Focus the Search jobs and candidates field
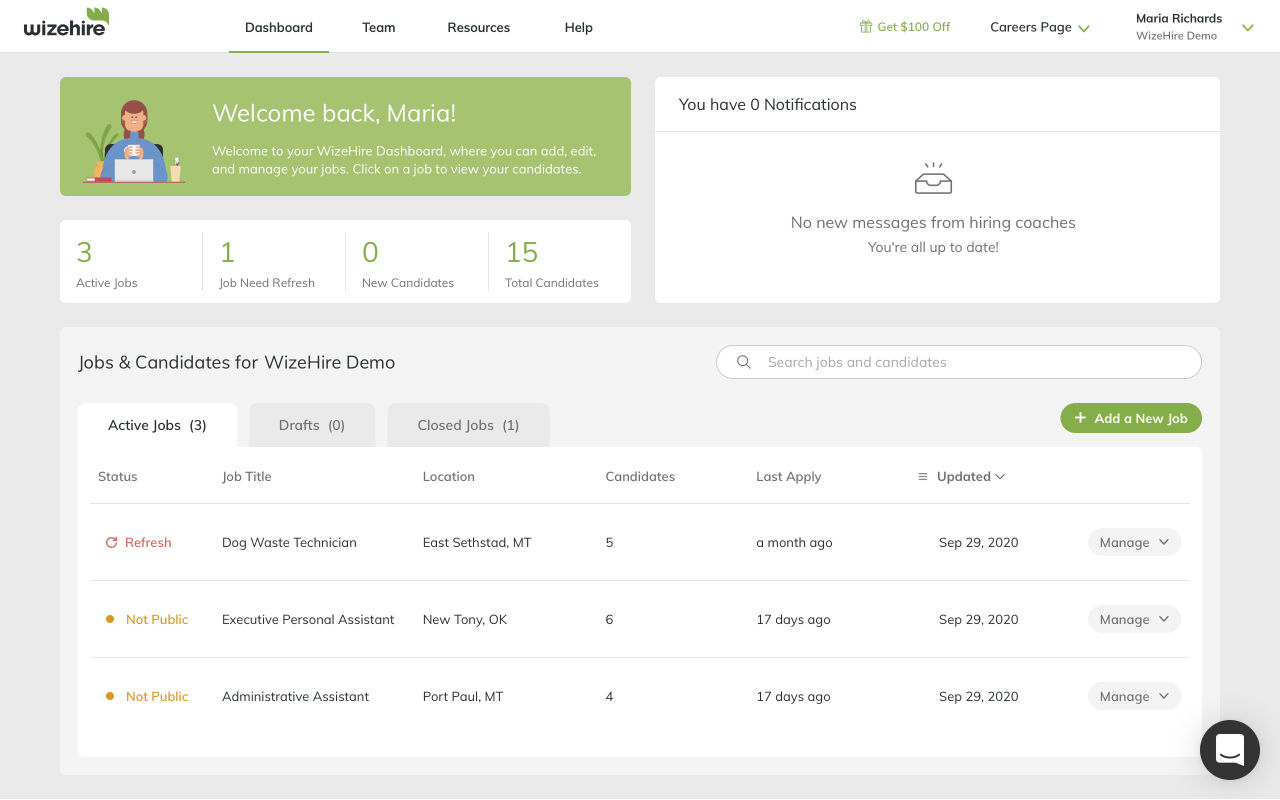1280x800 pixels. [x=958, y=362]
